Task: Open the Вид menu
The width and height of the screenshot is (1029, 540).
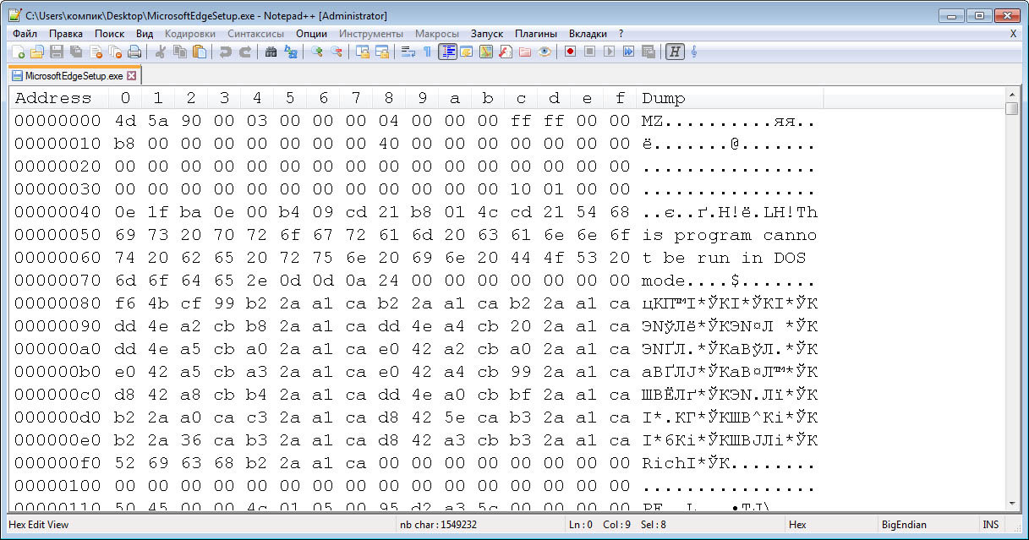Action: click(x=145, y=34)
